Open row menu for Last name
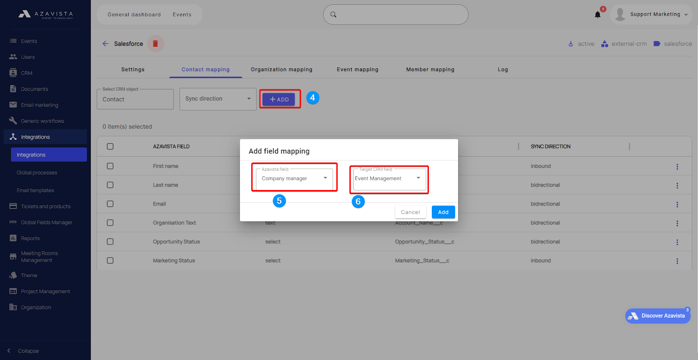Screen dimensions: 698x360 [677, 185]
